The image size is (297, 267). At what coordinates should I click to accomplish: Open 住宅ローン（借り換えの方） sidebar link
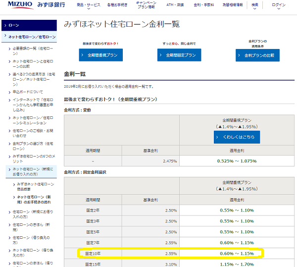[x=31, y=240]
